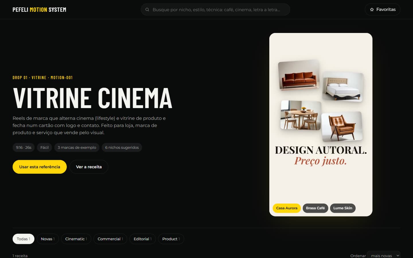
Task: Click the bed image in the preview
Action: (x=343, y=87)
